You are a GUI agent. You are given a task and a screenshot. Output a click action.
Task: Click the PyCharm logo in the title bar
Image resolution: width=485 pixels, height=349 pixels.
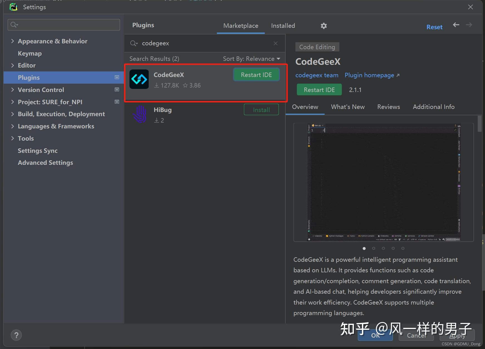point(13,7)
